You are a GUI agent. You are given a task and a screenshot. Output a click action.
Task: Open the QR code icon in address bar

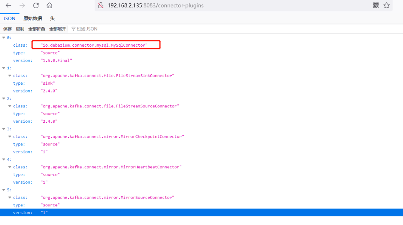(376, 5)
